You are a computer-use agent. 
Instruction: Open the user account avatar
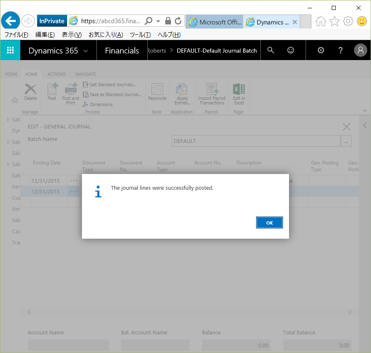(x=360, y=50)
